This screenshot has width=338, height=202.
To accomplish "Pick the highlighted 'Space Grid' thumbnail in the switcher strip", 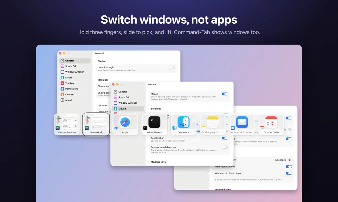I will (96, 124).
